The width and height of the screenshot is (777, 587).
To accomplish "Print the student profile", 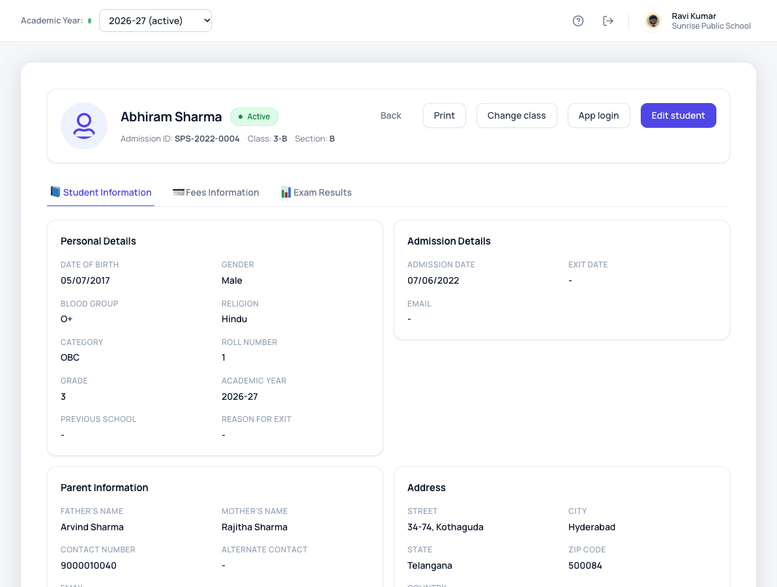I will [x=445, y=115].
